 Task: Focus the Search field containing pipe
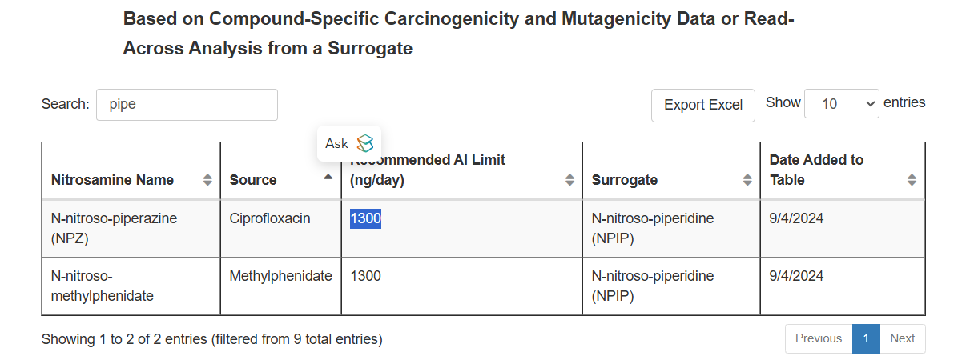(187, 105)
